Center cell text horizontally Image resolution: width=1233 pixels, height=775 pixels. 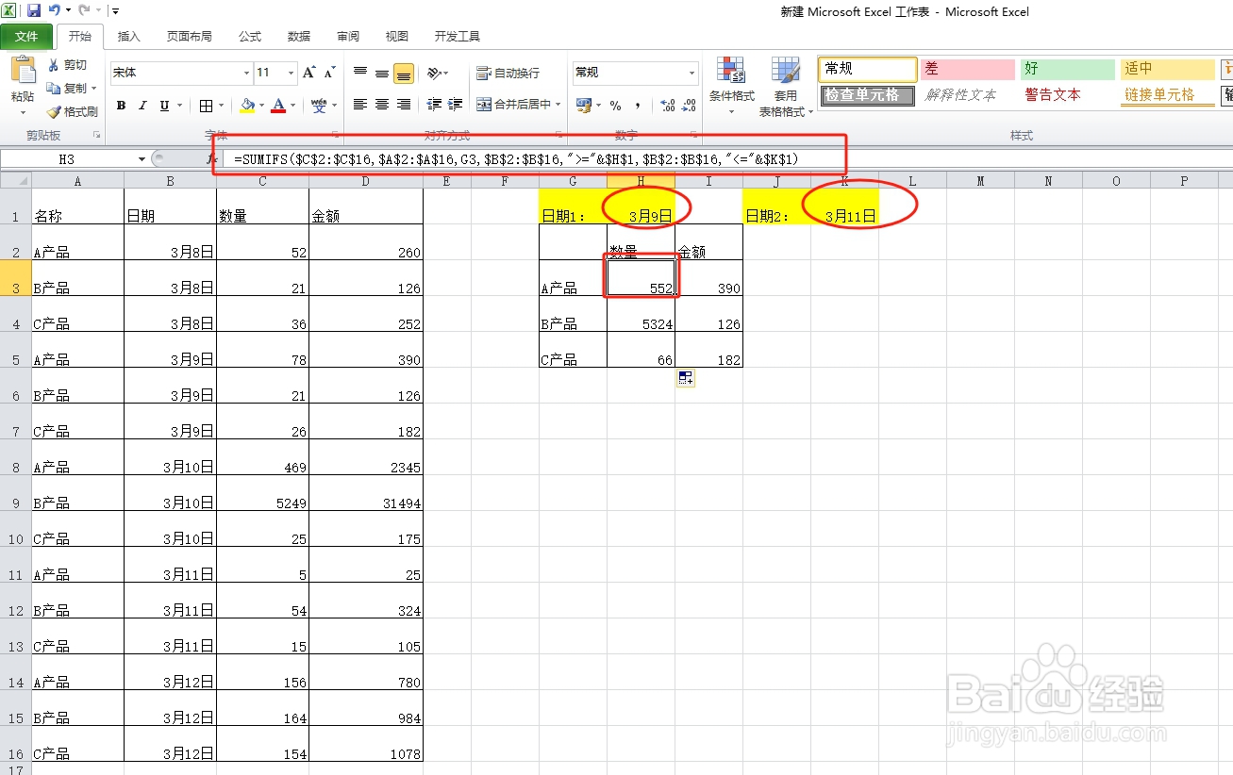pyautogui.click(x=382, y=105)
